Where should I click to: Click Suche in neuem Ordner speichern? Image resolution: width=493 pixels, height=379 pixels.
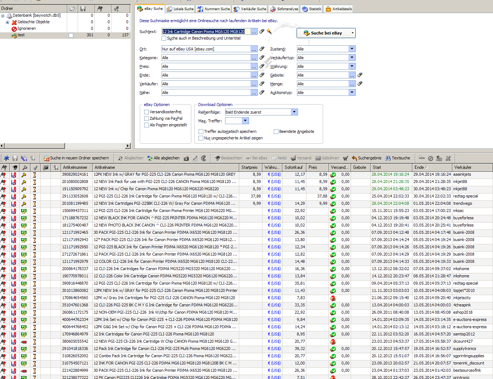click(x=76, y=158)
